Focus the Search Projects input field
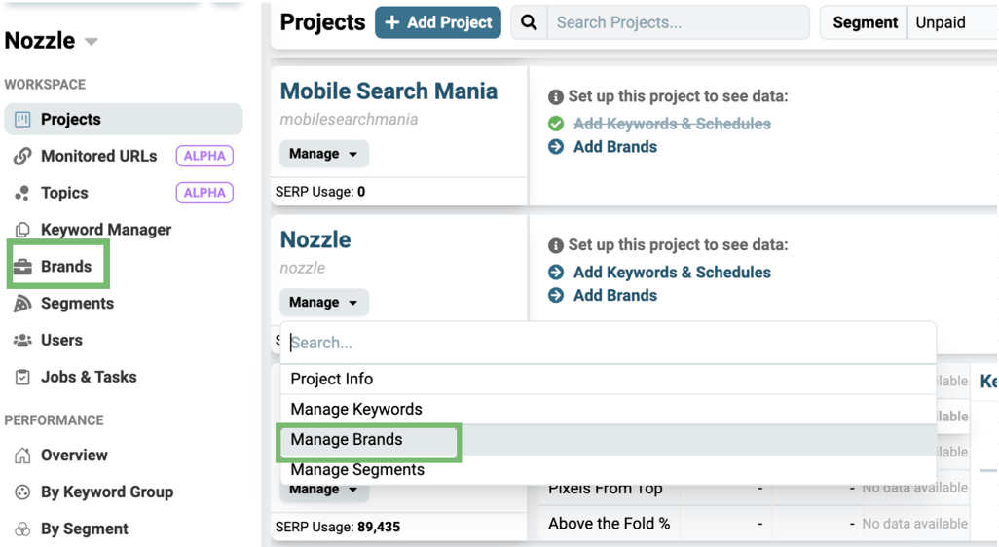Image resolution: width=999 pixels, height=547 pixels. pos(677,22)
